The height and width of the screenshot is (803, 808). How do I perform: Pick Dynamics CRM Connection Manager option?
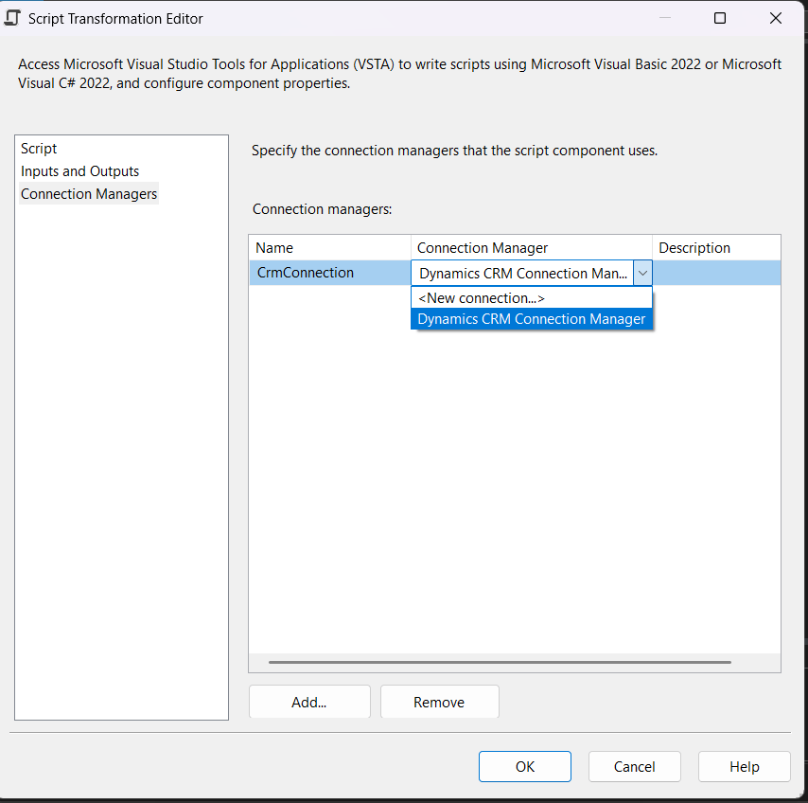coord(532,319)
